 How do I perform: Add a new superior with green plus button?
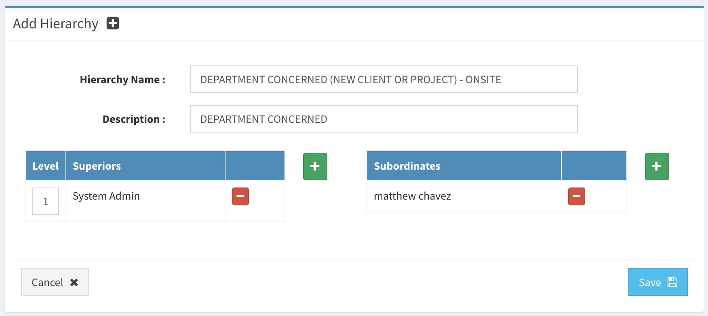tap(315, 166)
